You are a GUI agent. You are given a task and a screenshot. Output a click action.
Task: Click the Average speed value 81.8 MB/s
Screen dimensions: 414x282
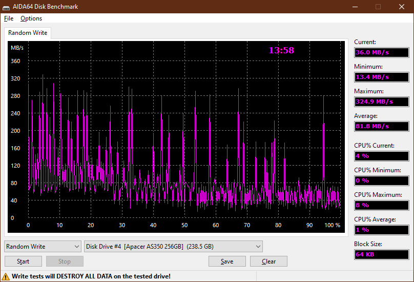[x=382, y=126]
